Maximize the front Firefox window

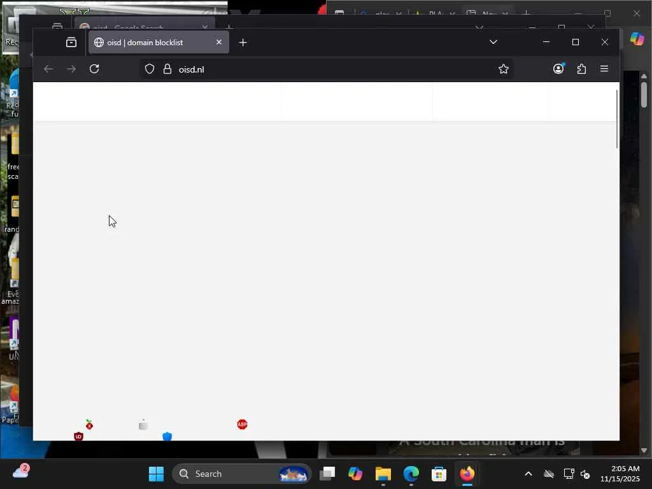click(576, 42)
